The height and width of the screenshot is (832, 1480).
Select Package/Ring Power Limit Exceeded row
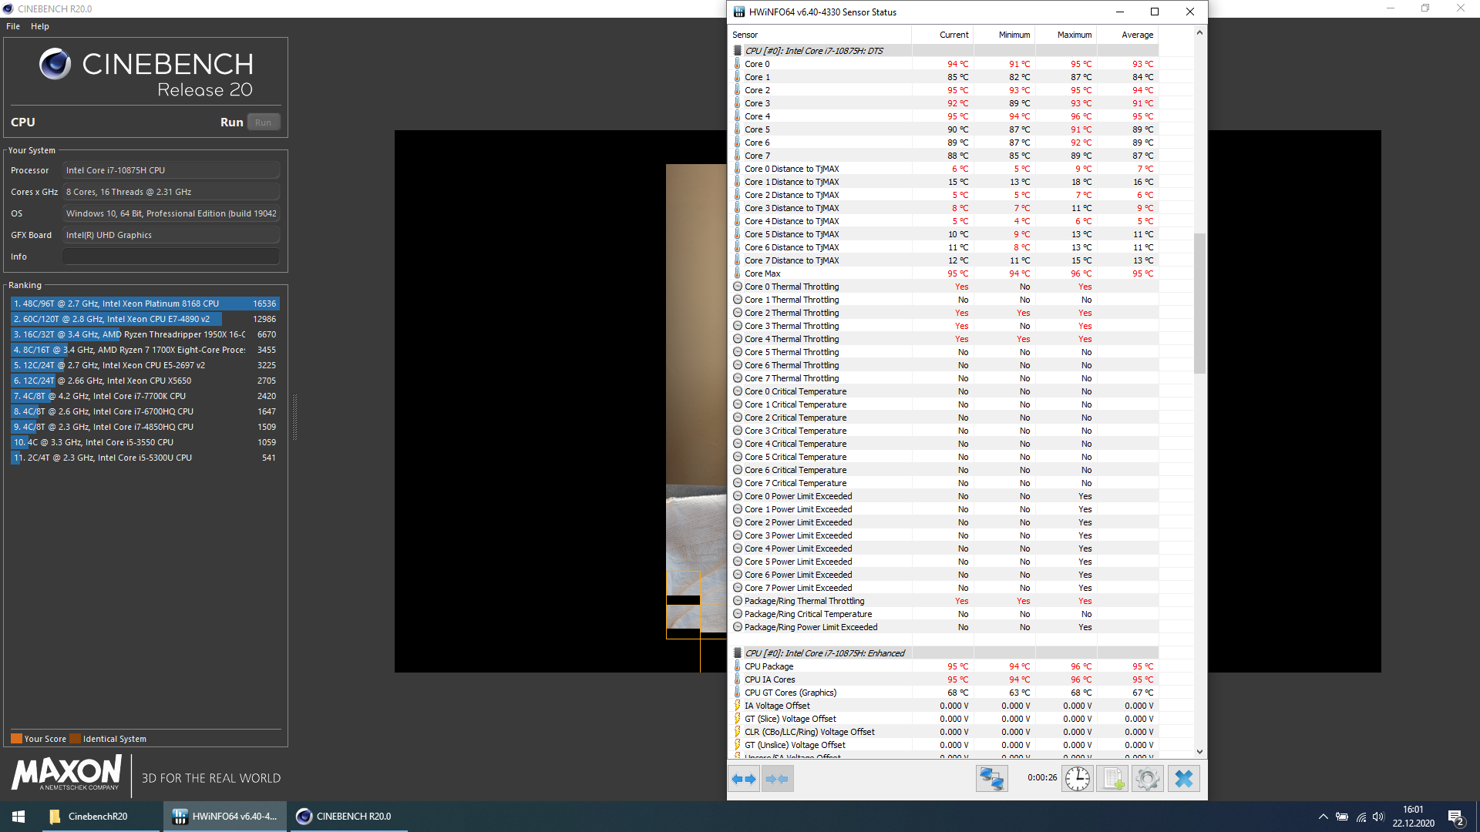point(944,627)
